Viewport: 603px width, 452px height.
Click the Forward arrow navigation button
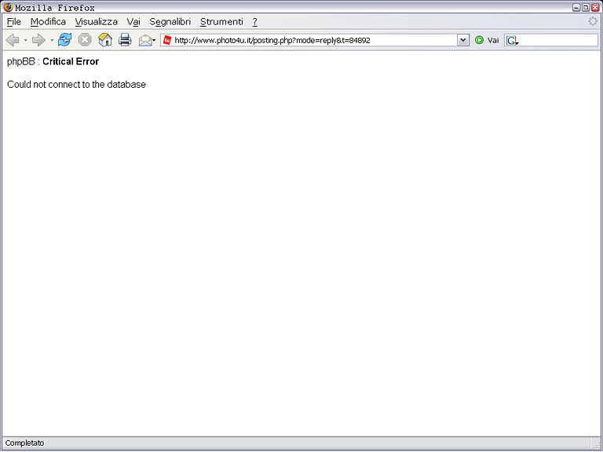[38, 40]
